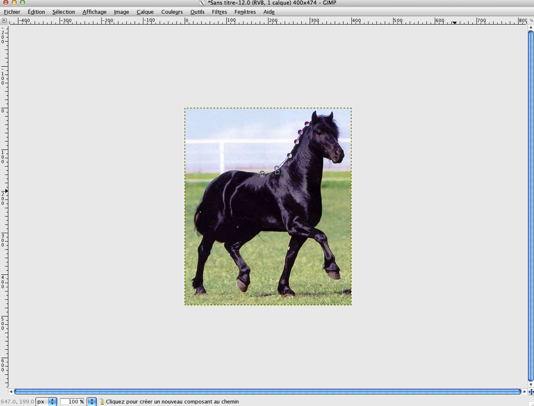Open the Couleurs menu
This screenshot has height=406, width=534.
pyautogui.click(x=172, y=12)
